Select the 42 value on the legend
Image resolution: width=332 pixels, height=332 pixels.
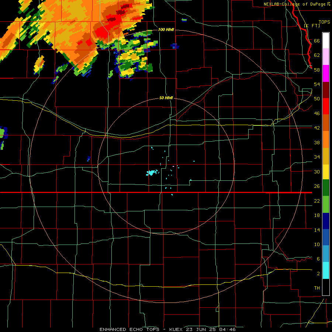tap(317, 128)
